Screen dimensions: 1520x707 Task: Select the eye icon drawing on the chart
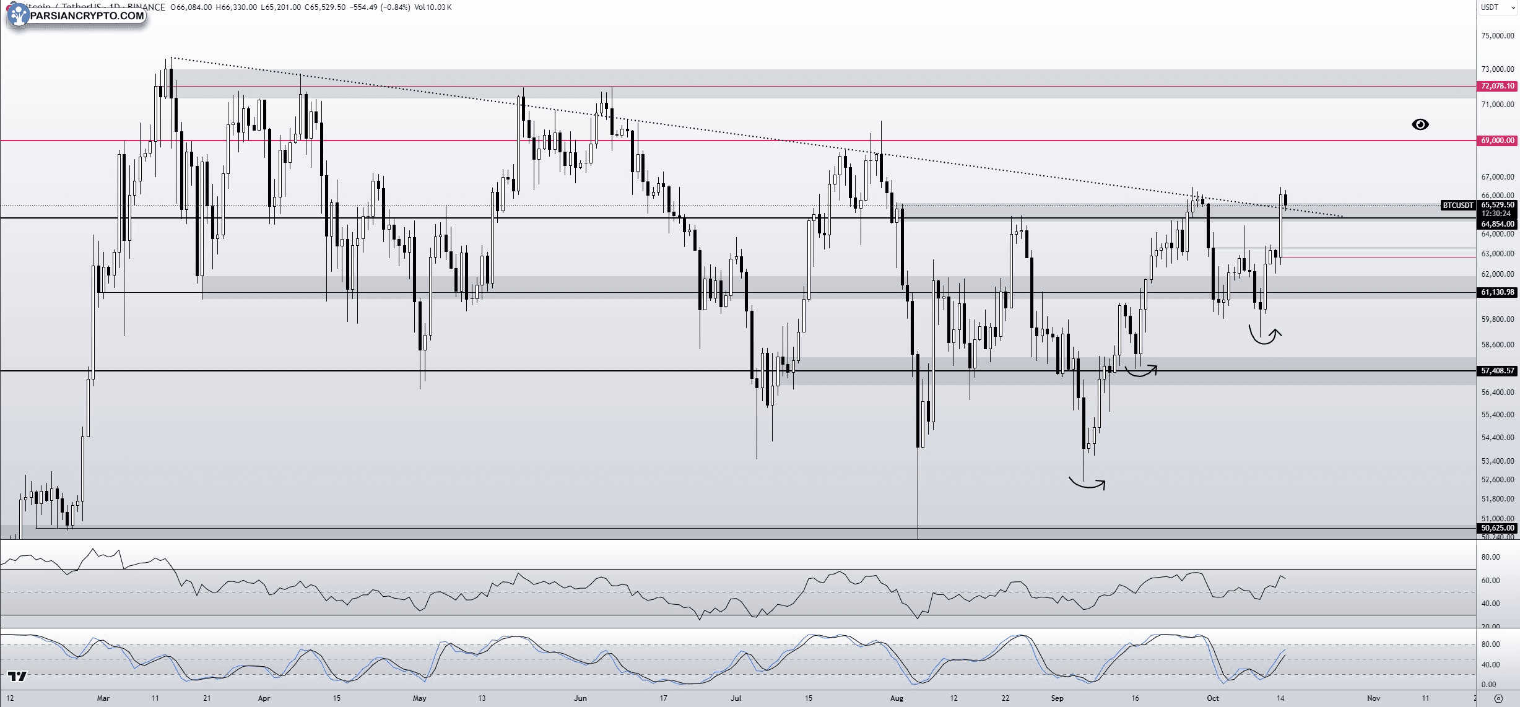[1420, 124]
